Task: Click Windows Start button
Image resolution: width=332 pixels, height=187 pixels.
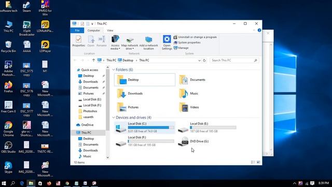Action: (4, 183)
